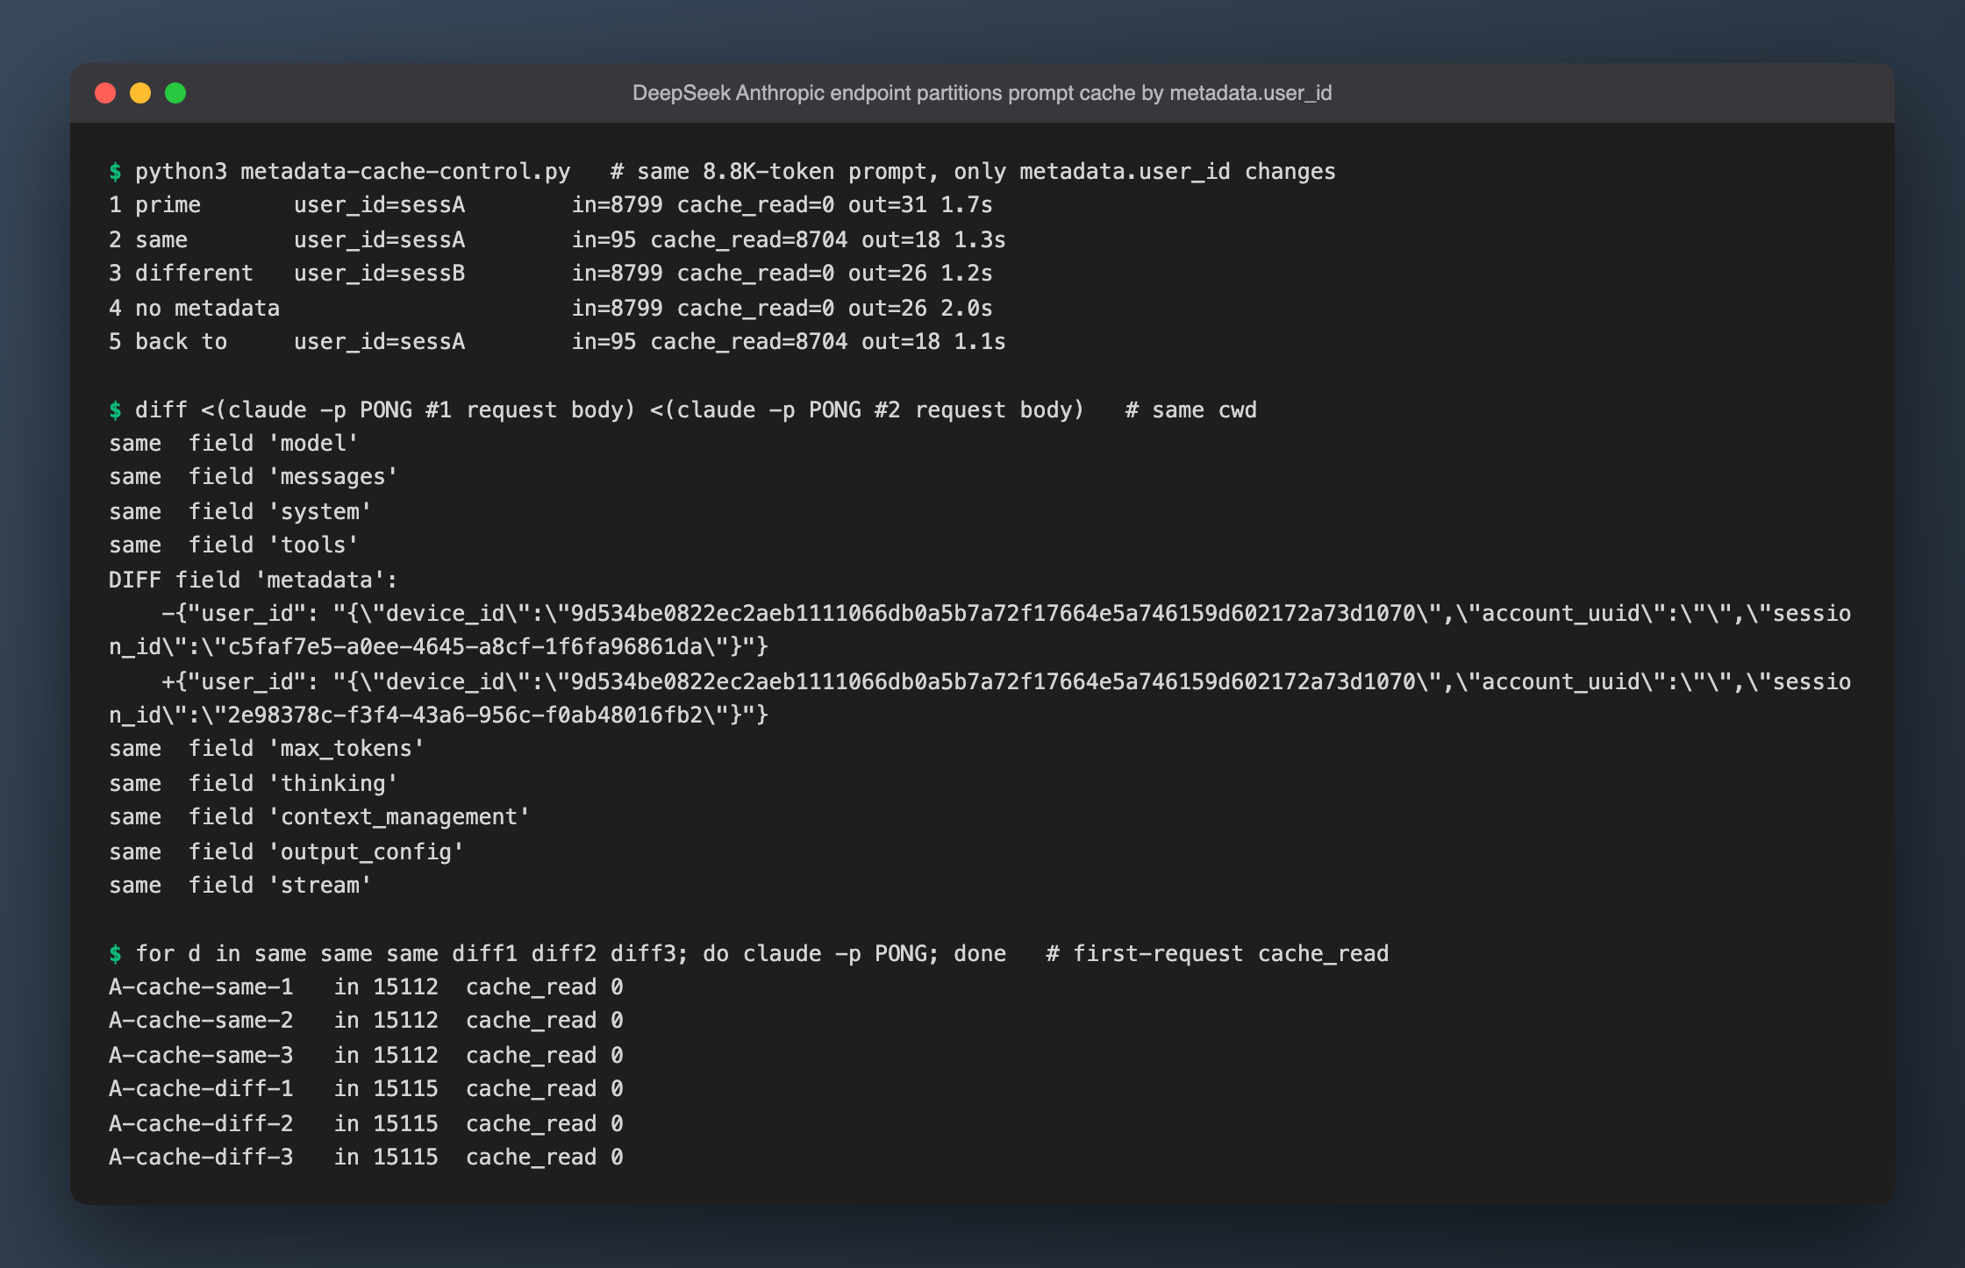Click the '2 same' result row

click(x=557, y=239)
